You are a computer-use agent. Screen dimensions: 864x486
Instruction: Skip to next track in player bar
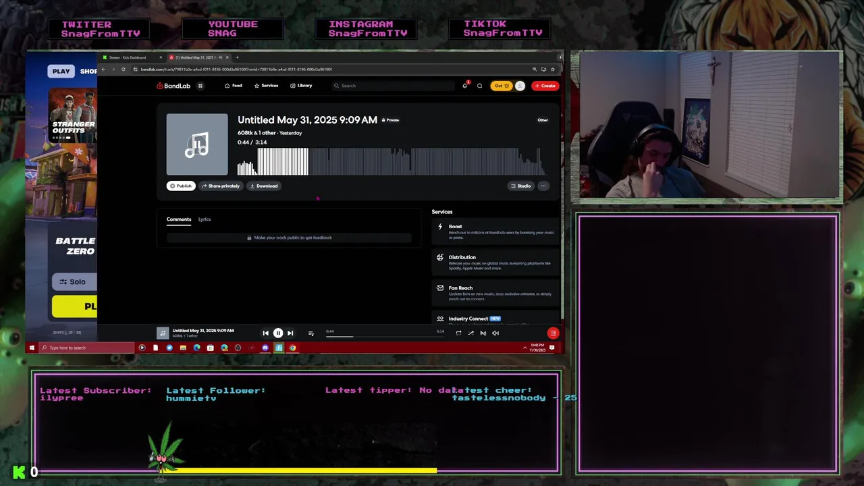[290, 333]
